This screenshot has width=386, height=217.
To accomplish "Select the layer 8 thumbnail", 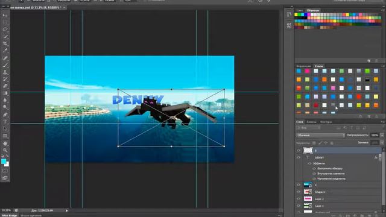I will (x=308, y=150).
